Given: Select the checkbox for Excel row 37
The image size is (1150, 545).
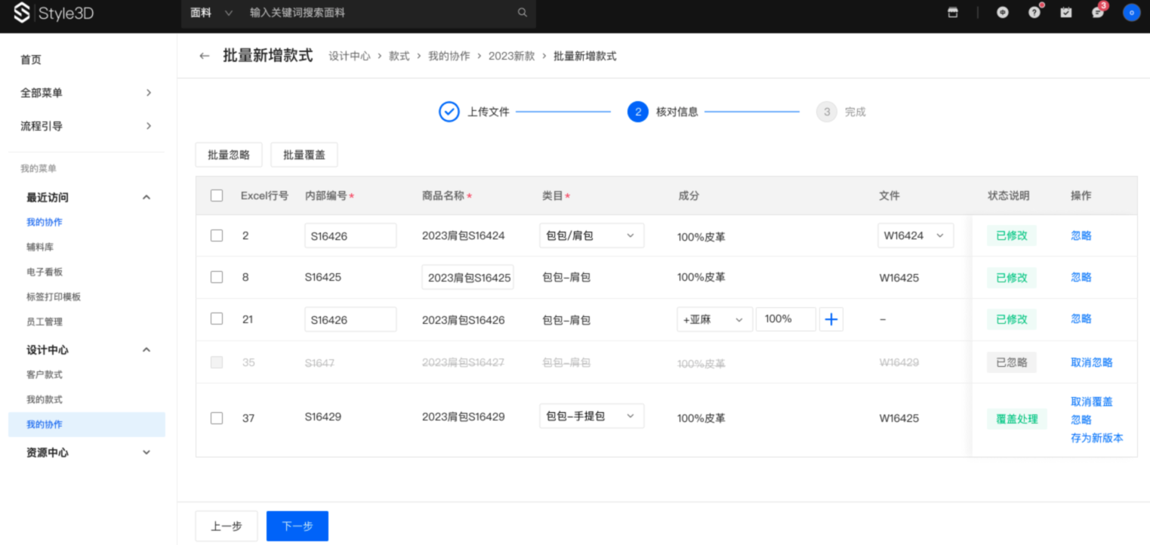Looking at the screenshot, I should coord(217,417).
